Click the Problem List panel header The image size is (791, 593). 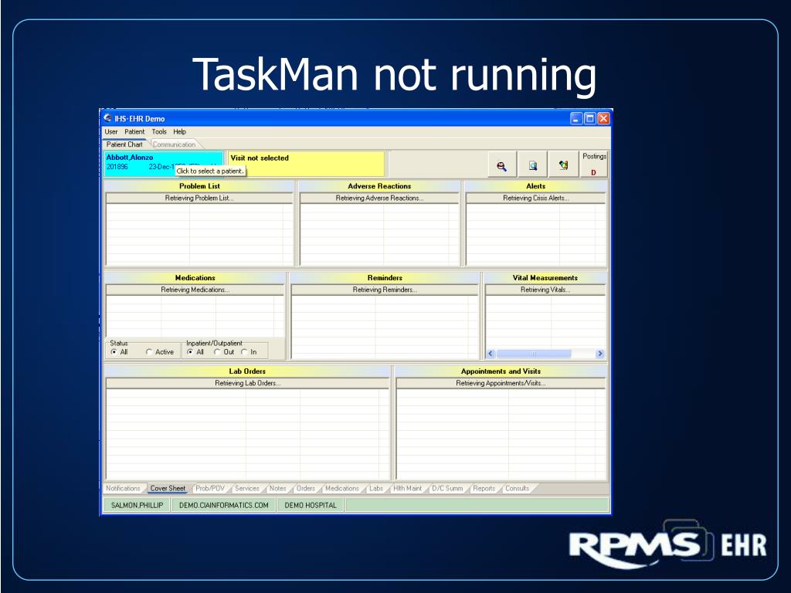point(199,186)
